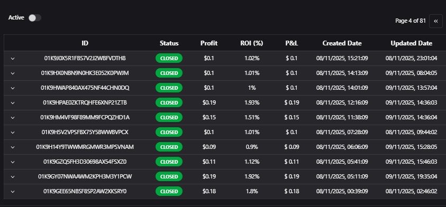Click the Status column header

169,43
